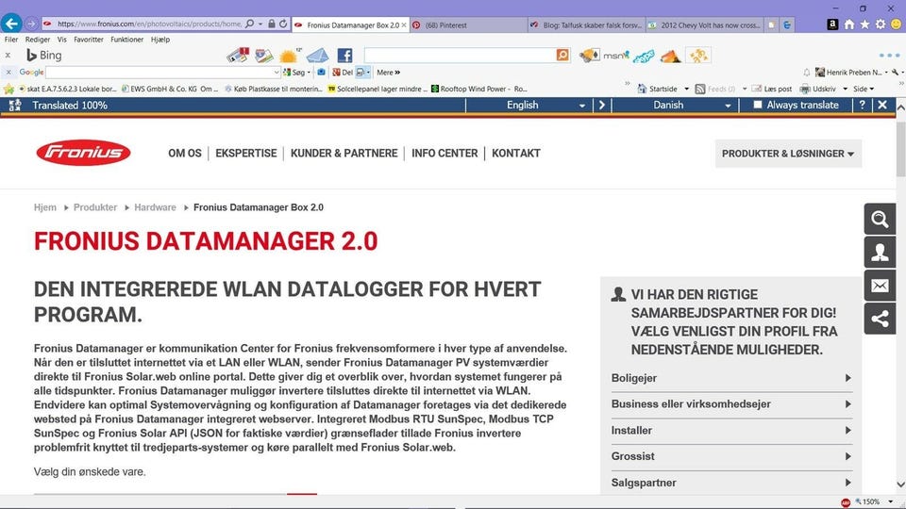
Task: Open the Startside command bar button
Action: click(x=658, y=89)
